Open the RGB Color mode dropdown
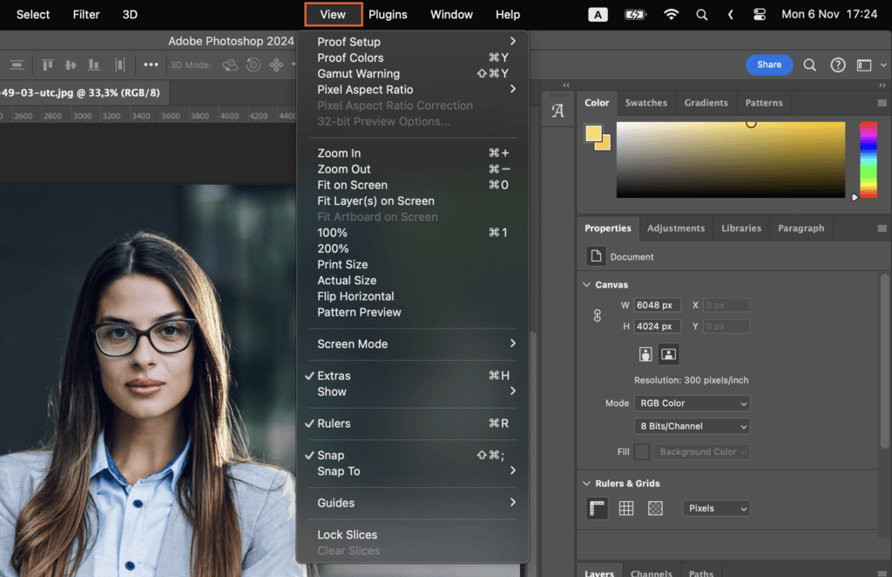892x577 pixels. pyautogui.click(x=692, y=403)
